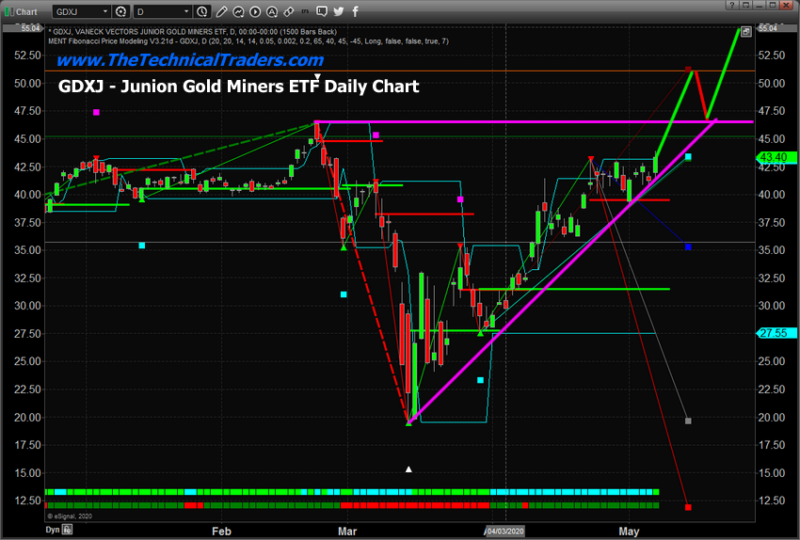Screen dimensions: 800x540
Task: Click the May time axis label
Action: [x=629, y=532]
